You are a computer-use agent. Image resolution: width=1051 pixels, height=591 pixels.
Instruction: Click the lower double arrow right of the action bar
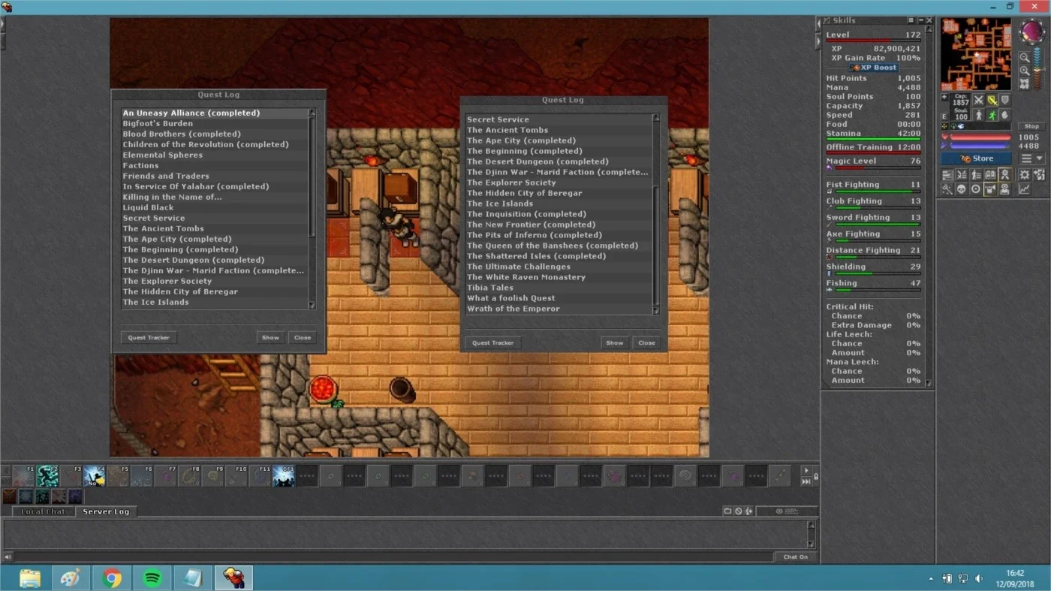tap(806, 481)
